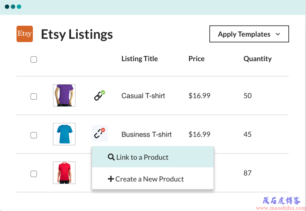Viewport: 306px width, 211px height.
Task: Click the Quantity column header
Action: 257,59
